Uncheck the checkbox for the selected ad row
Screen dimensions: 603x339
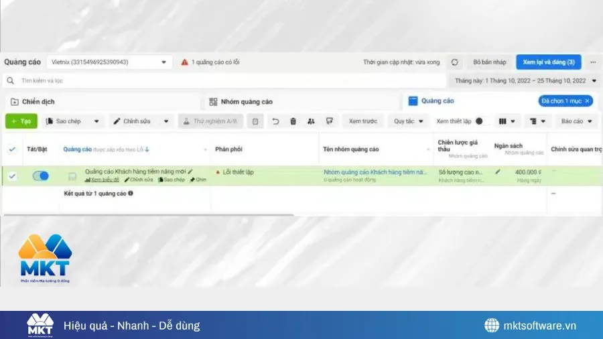(x=12, y=176)
